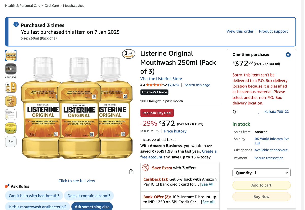This screenshot has height=210, width=305.
Task: Click the Buy Now button
Action: coord(261,197)
